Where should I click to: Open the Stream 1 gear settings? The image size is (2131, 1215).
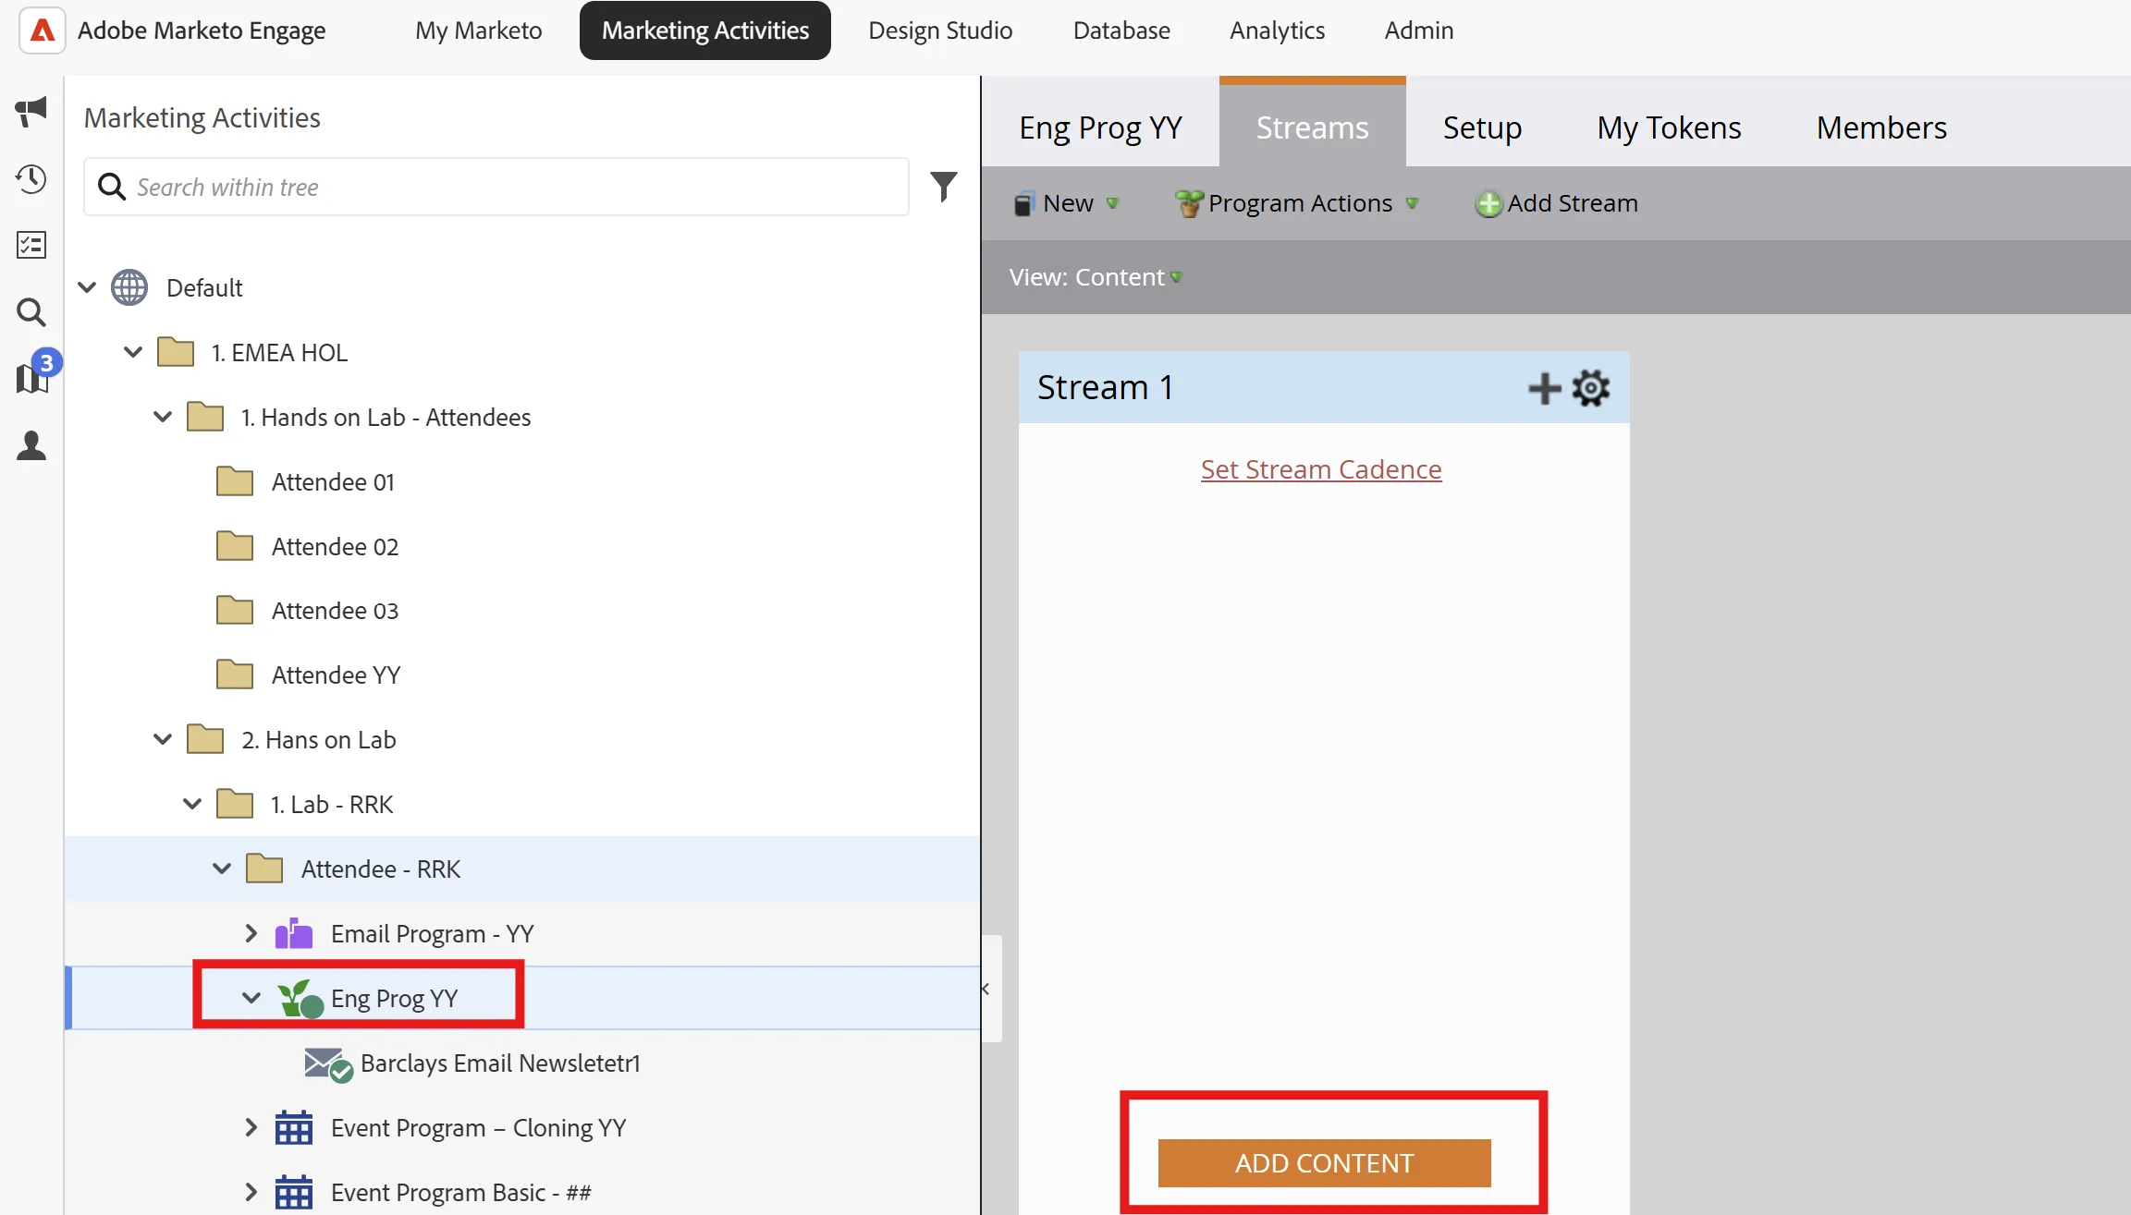tap(1591, 388)
